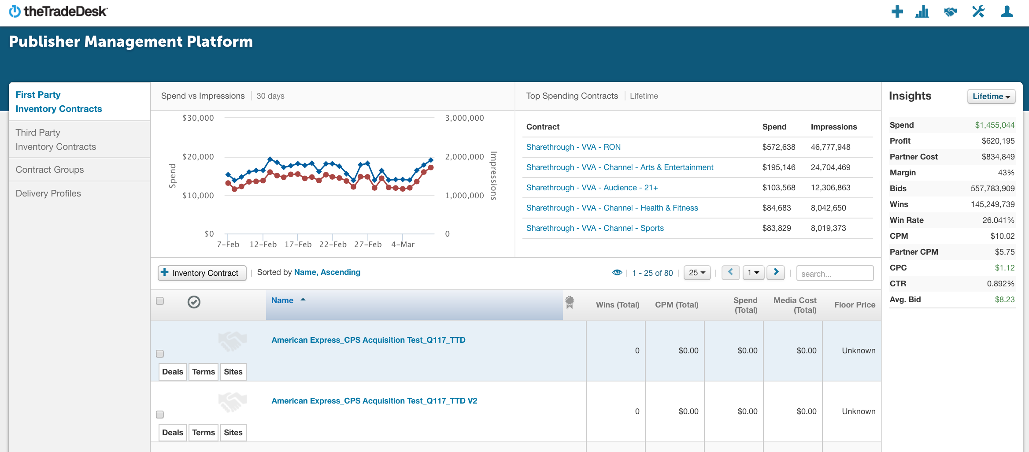The width and height of the screenshot is (1029, 452).
Task: Add a new Inventory Contract
Action: point(202,273)
